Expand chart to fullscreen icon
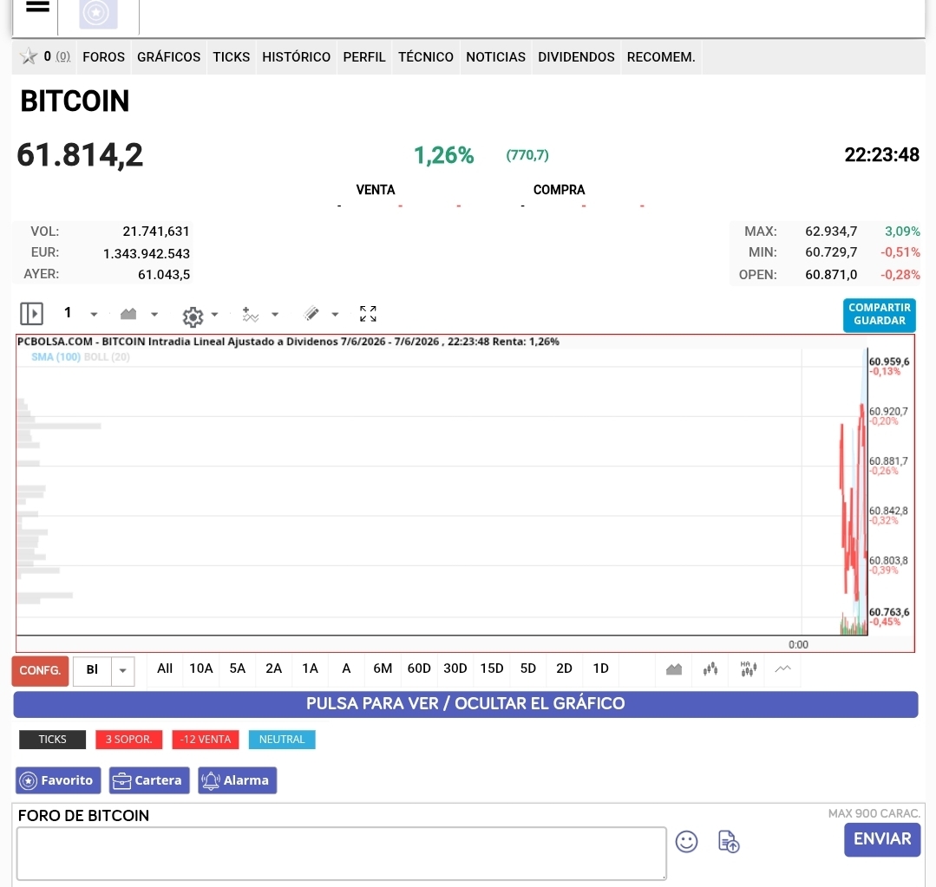This screenshot has width=936, height=887. [x=368, y=314]
